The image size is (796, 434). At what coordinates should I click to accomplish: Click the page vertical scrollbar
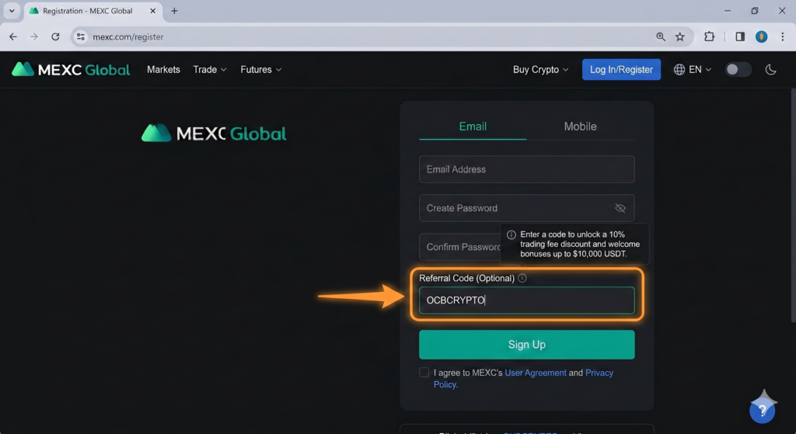coord(793,205)
